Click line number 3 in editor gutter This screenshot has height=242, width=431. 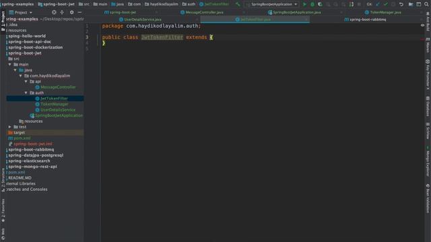pos(87,38)
